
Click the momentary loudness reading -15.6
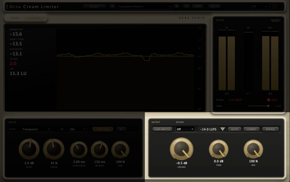[16, 34]
